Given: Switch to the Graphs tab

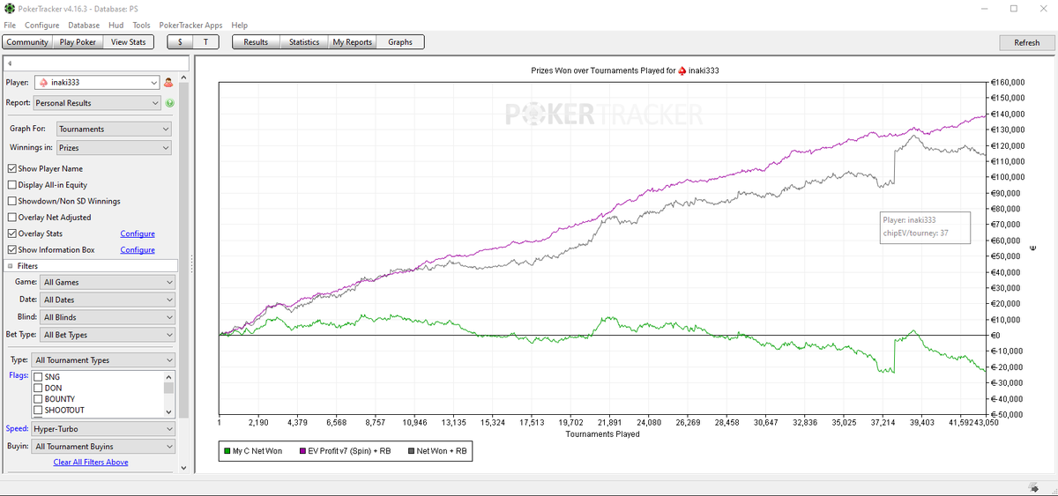Looking at the screenshot, I should (400, 41).
